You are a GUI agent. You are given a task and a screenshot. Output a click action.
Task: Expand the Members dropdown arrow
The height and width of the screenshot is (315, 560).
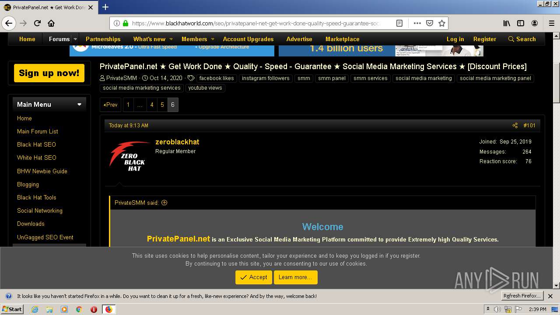tap(213, 39)
